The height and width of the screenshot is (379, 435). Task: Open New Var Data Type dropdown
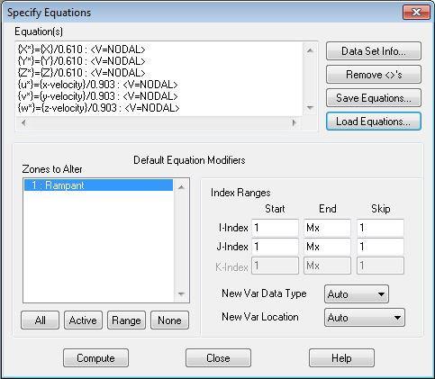tap(357, 294)
